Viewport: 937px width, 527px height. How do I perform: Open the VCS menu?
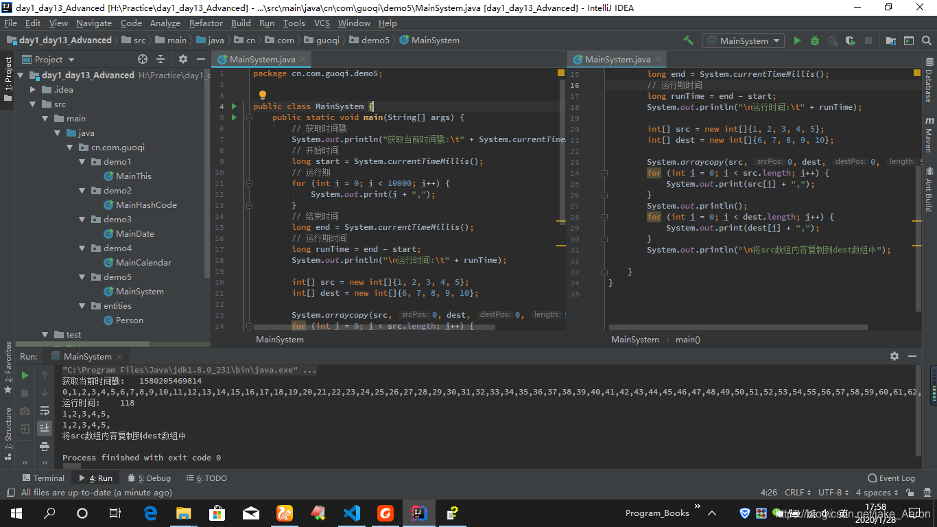pyautogui.click(x=322, y=23)
